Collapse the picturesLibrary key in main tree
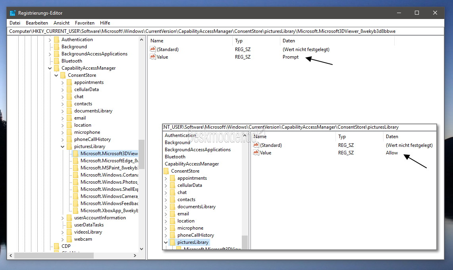453x270 pixels. point(62,146)
